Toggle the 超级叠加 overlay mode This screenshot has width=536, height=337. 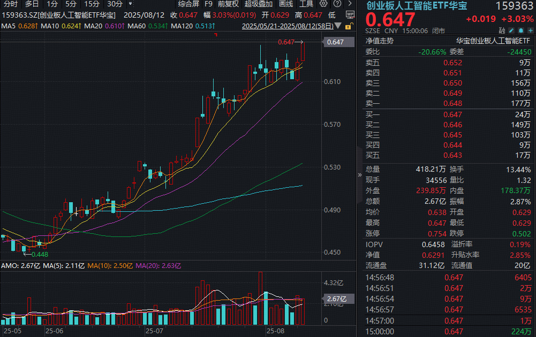point(259,4)
